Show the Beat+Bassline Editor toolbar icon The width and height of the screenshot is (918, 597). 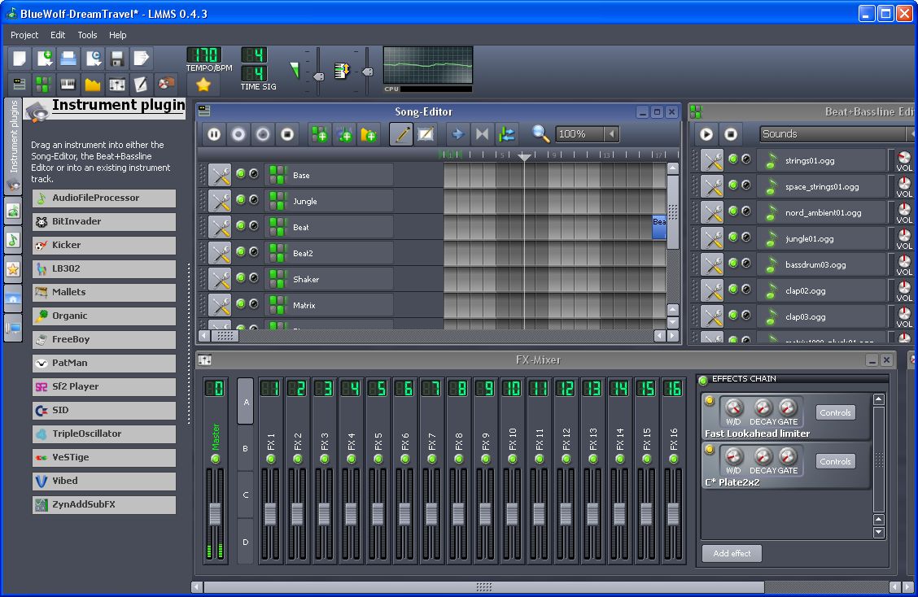point(44,85)
